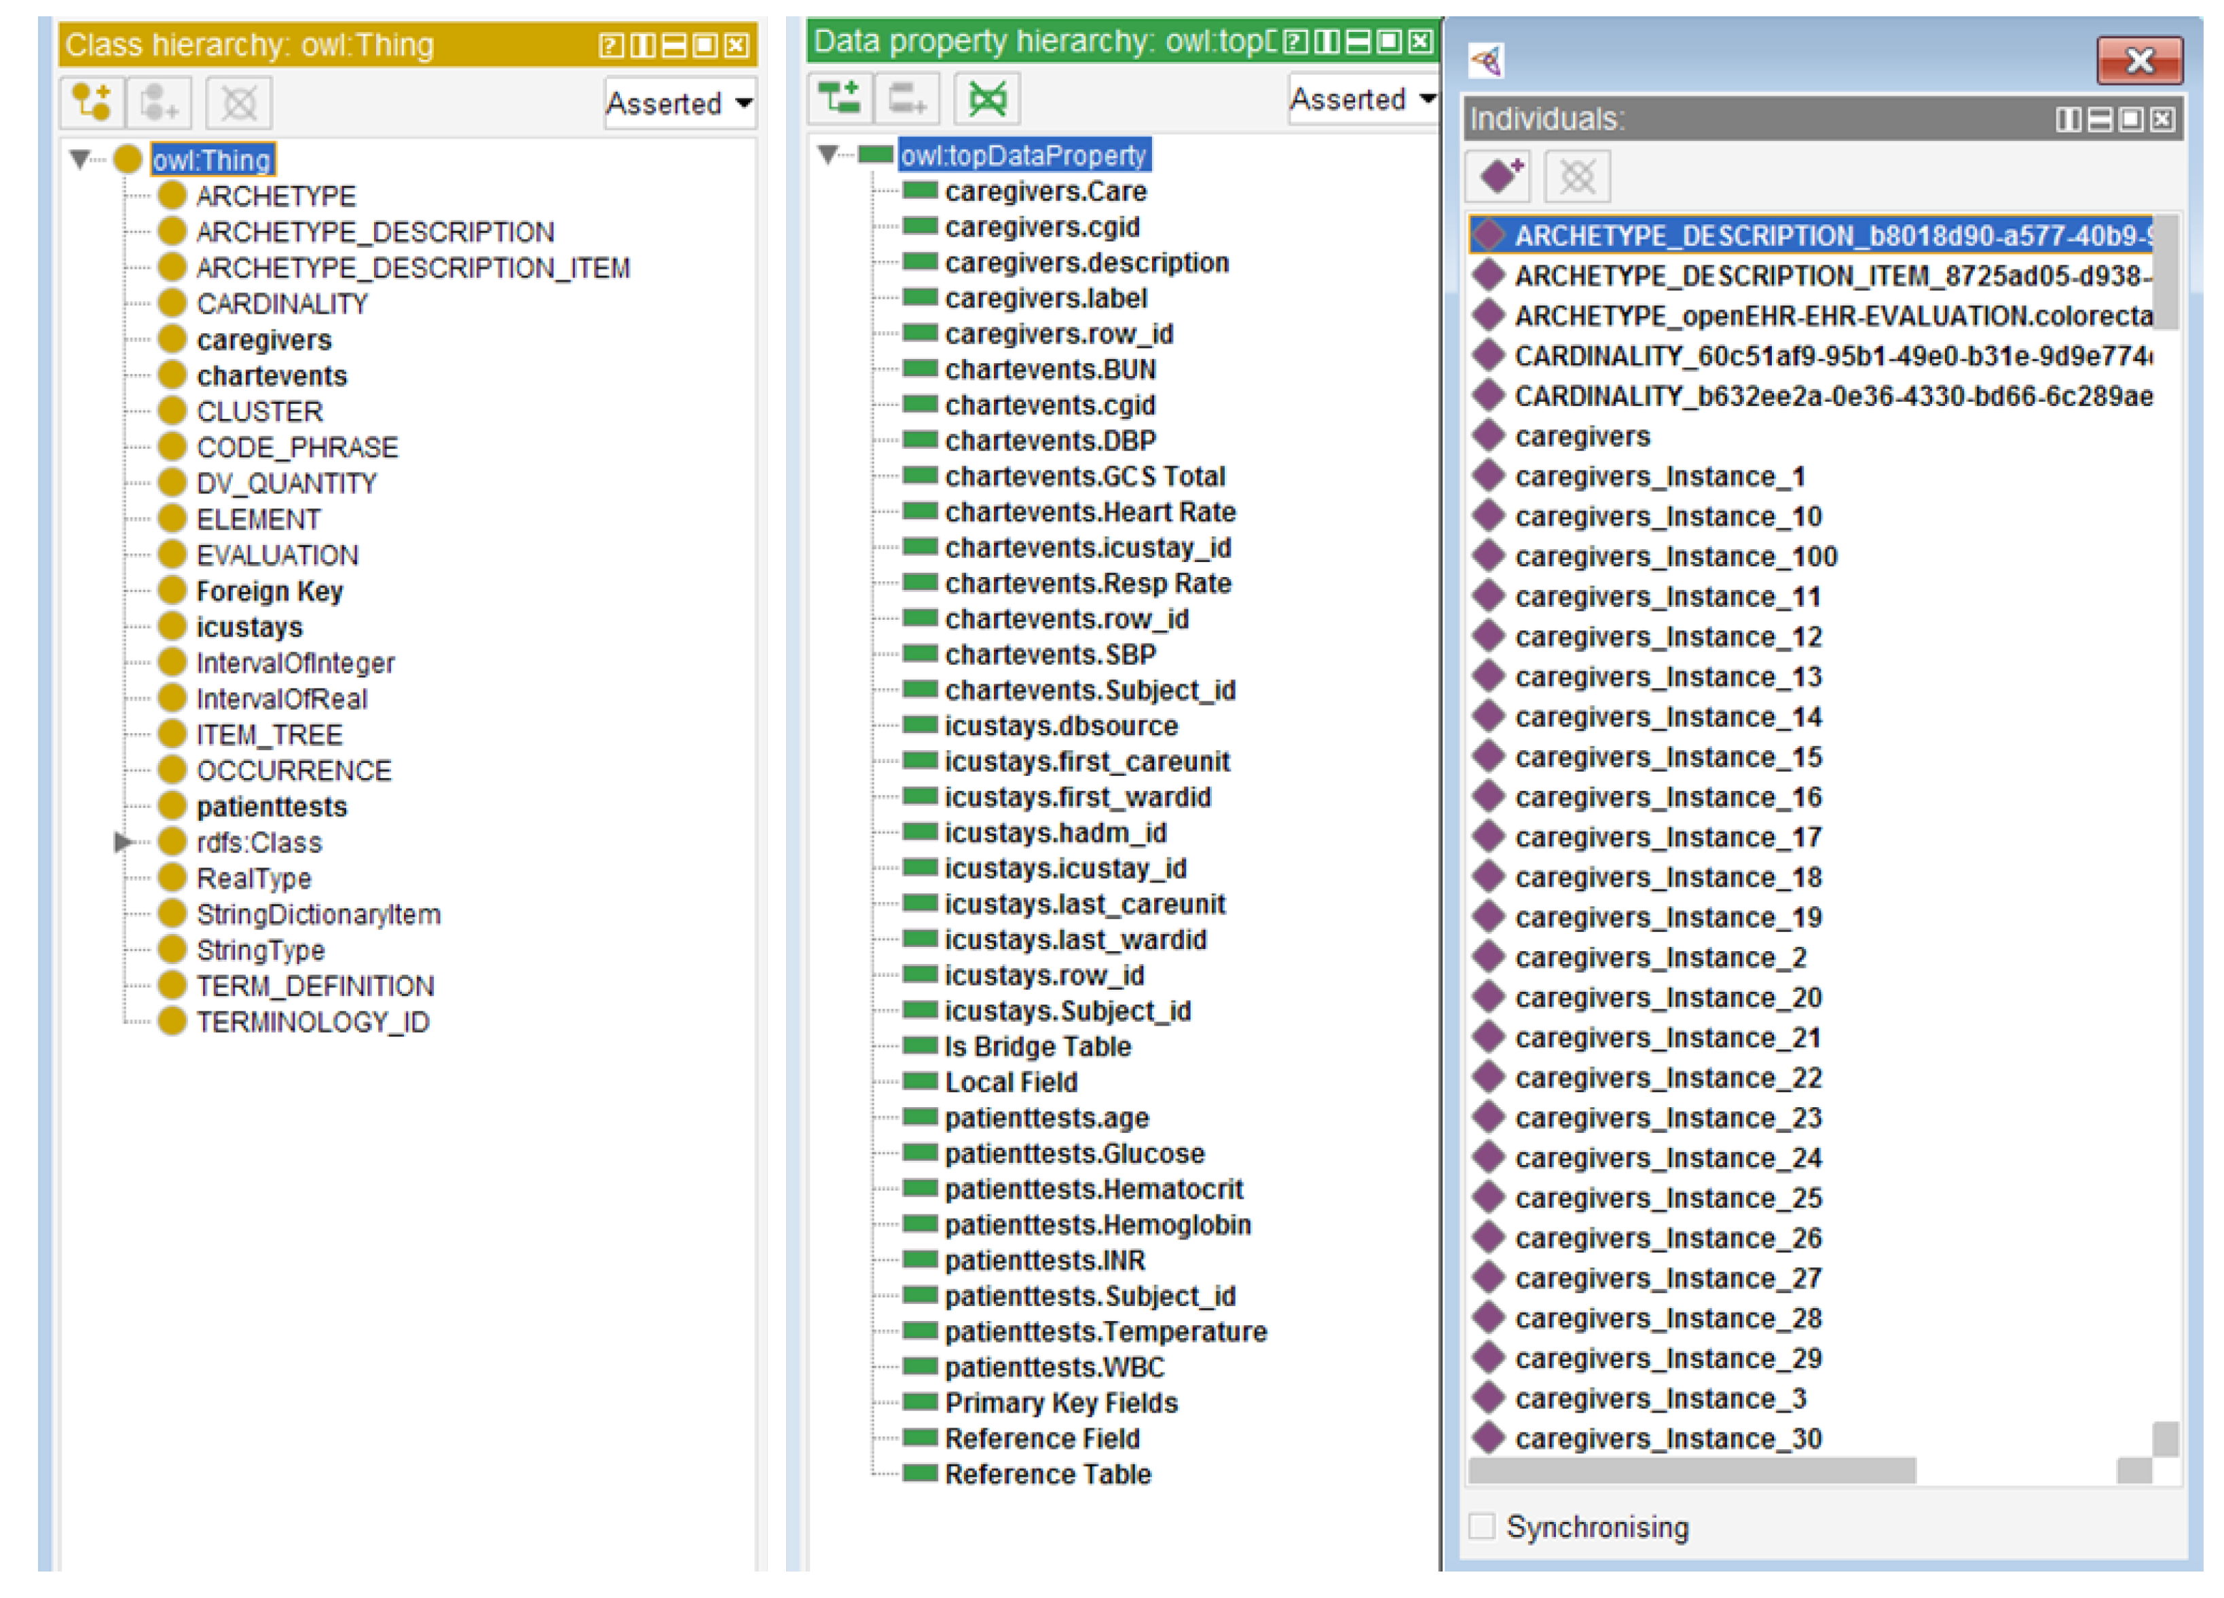Click the delete selected class icon in the Class hierarchy panel
Viewport: 2224px width, 1598px height.
pos(238,102)
